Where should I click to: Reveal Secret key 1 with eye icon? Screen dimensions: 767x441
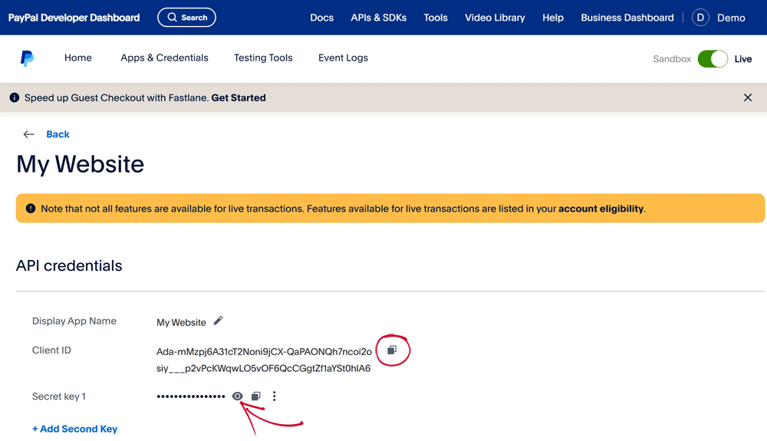point(238,397)
